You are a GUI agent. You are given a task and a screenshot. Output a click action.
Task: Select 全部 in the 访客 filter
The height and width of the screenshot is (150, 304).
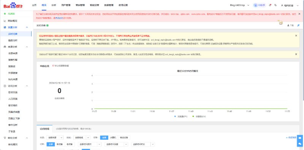pos(51,144)
